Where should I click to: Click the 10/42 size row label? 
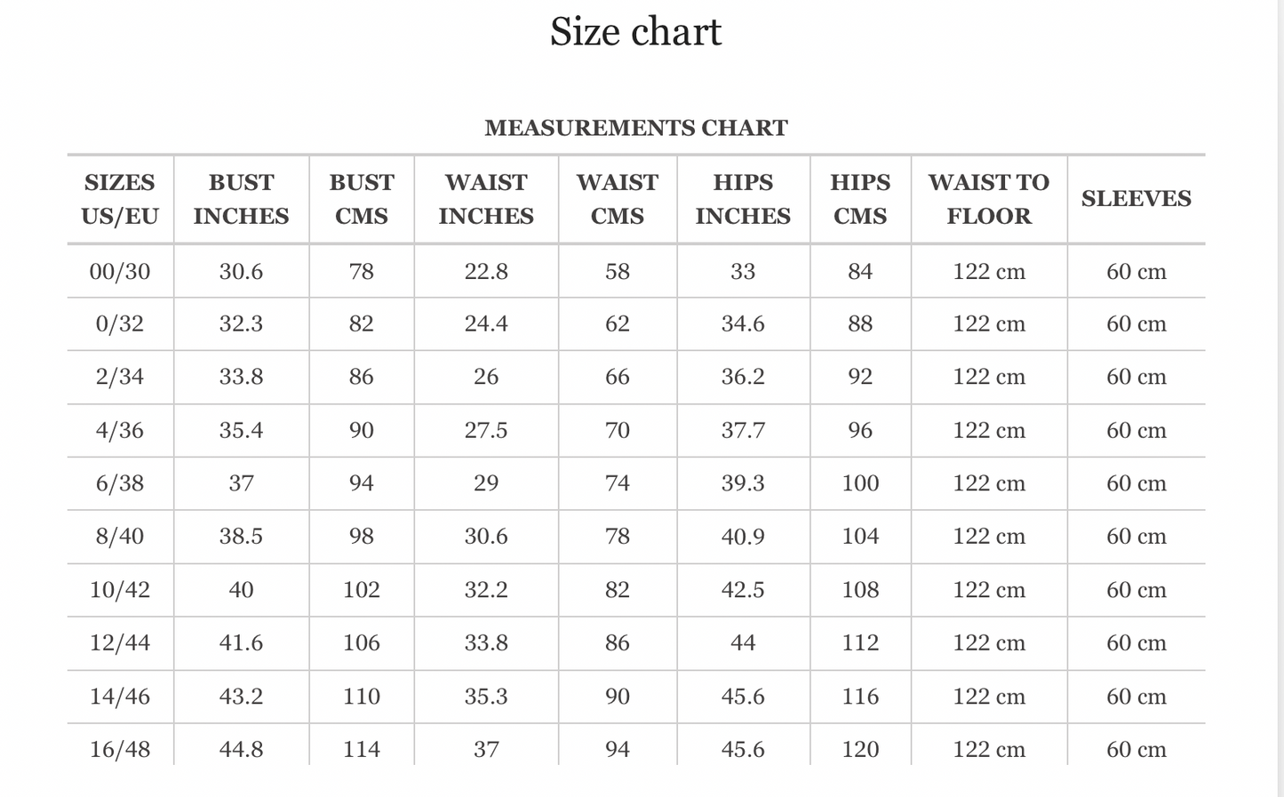pos(120,590)
